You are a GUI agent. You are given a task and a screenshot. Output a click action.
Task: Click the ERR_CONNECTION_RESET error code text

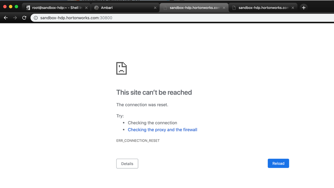pos(138,141)
